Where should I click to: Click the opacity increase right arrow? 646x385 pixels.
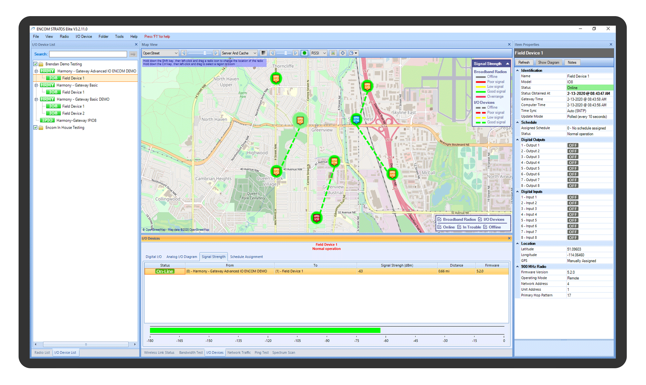295,53
